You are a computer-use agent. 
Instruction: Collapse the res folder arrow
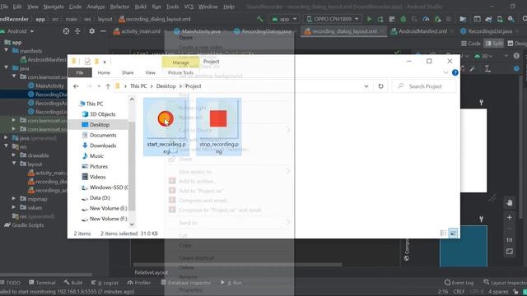[x=6, y=146]
